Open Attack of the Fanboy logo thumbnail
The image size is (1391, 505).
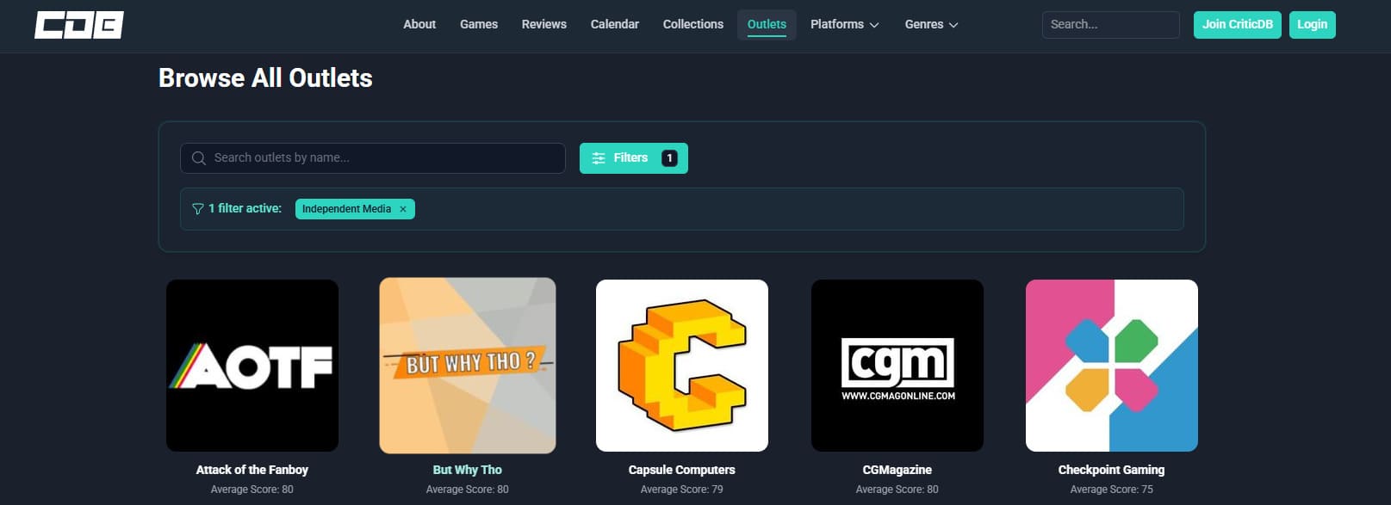tap(252, 366)
